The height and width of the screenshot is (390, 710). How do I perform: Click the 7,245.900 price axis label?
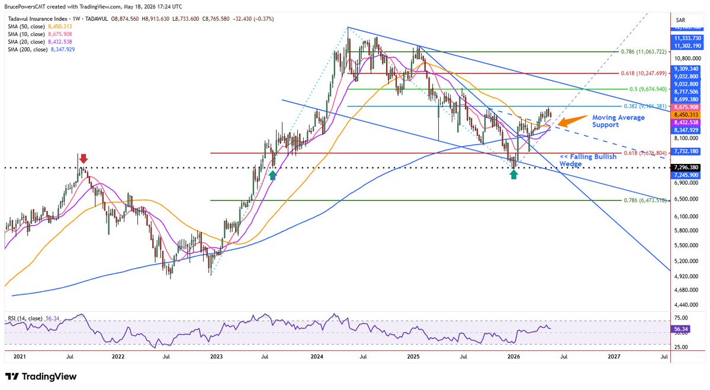tap(687, 175)
